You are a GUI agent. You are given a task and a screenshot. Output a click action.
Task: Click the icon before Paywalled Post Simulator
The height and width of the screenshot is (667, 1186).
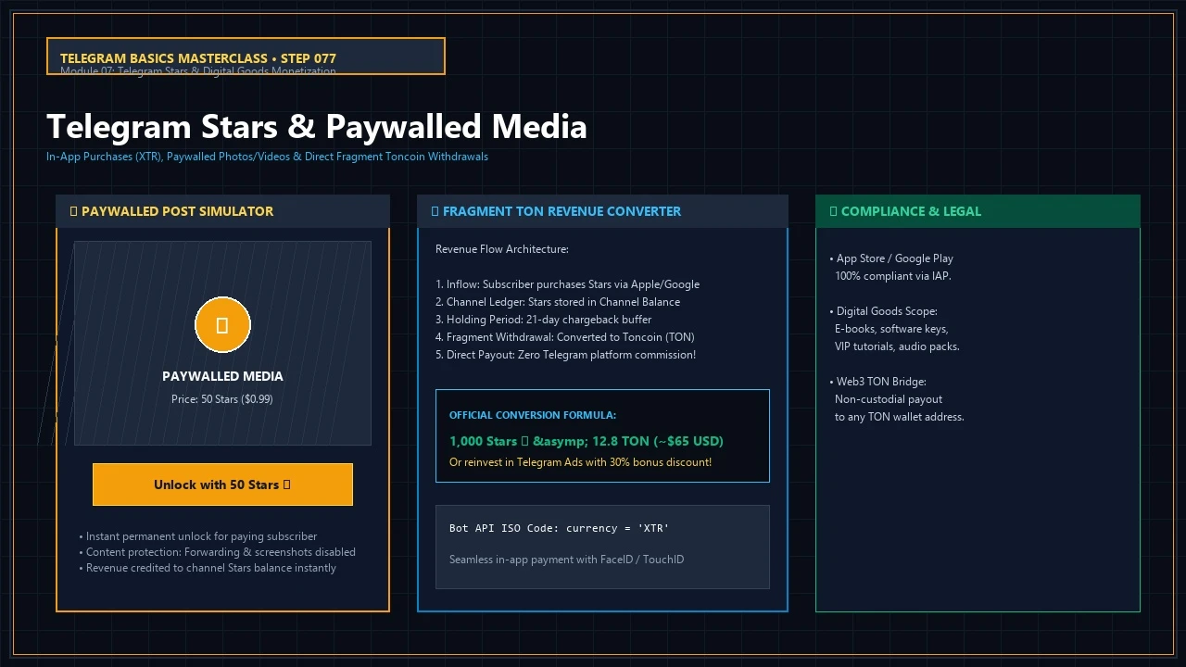click(x=74, y=211)
